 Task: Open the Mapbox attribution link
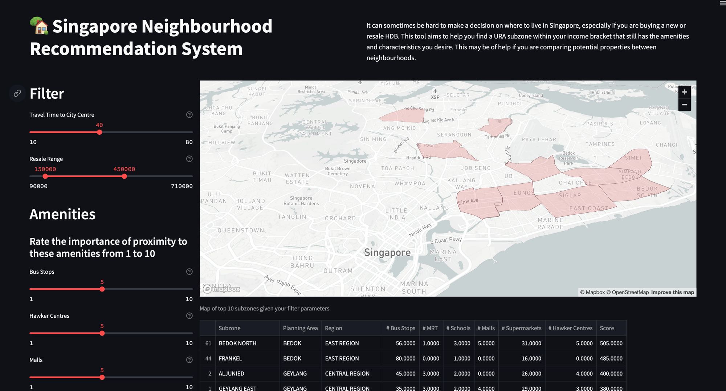click(592, 292)
